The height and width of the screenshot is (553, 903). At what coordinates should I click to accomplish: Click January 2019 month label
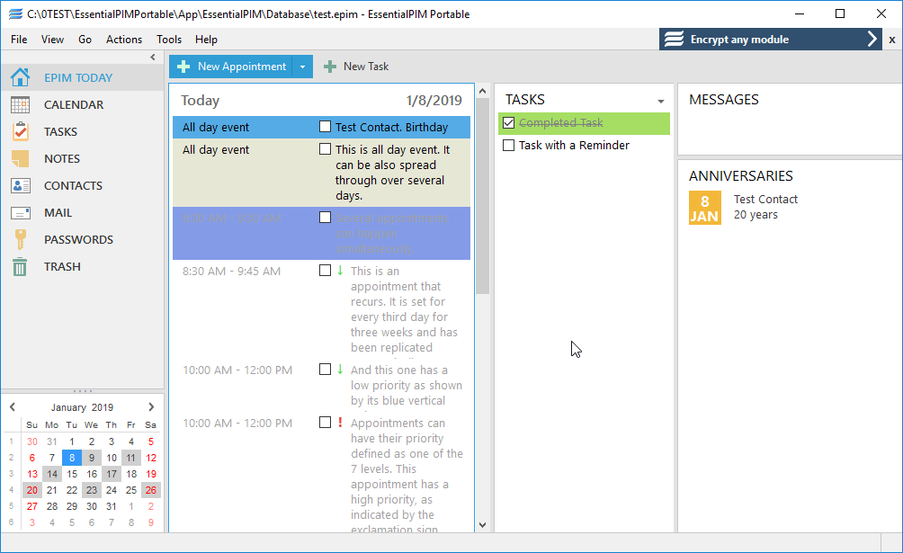coord(82,407)
